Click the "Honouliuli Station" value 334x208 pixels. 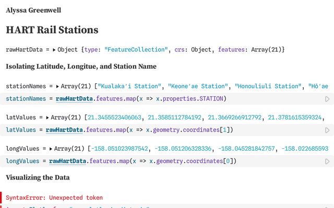268,86
